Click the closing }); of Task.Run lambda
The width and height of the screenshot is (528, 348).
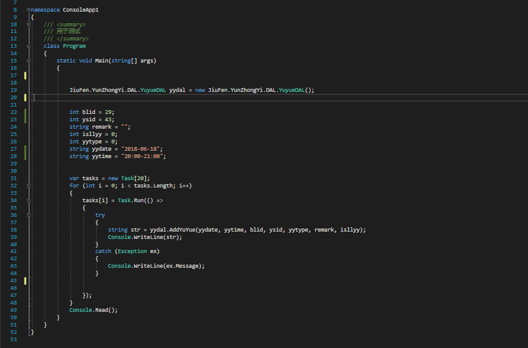[87, 295]
